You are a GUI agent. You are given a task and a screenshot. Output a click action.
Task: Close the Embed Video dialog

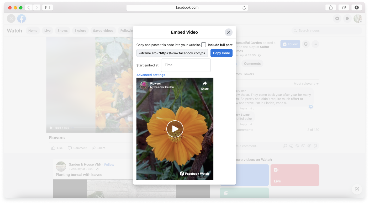point(229,32)
